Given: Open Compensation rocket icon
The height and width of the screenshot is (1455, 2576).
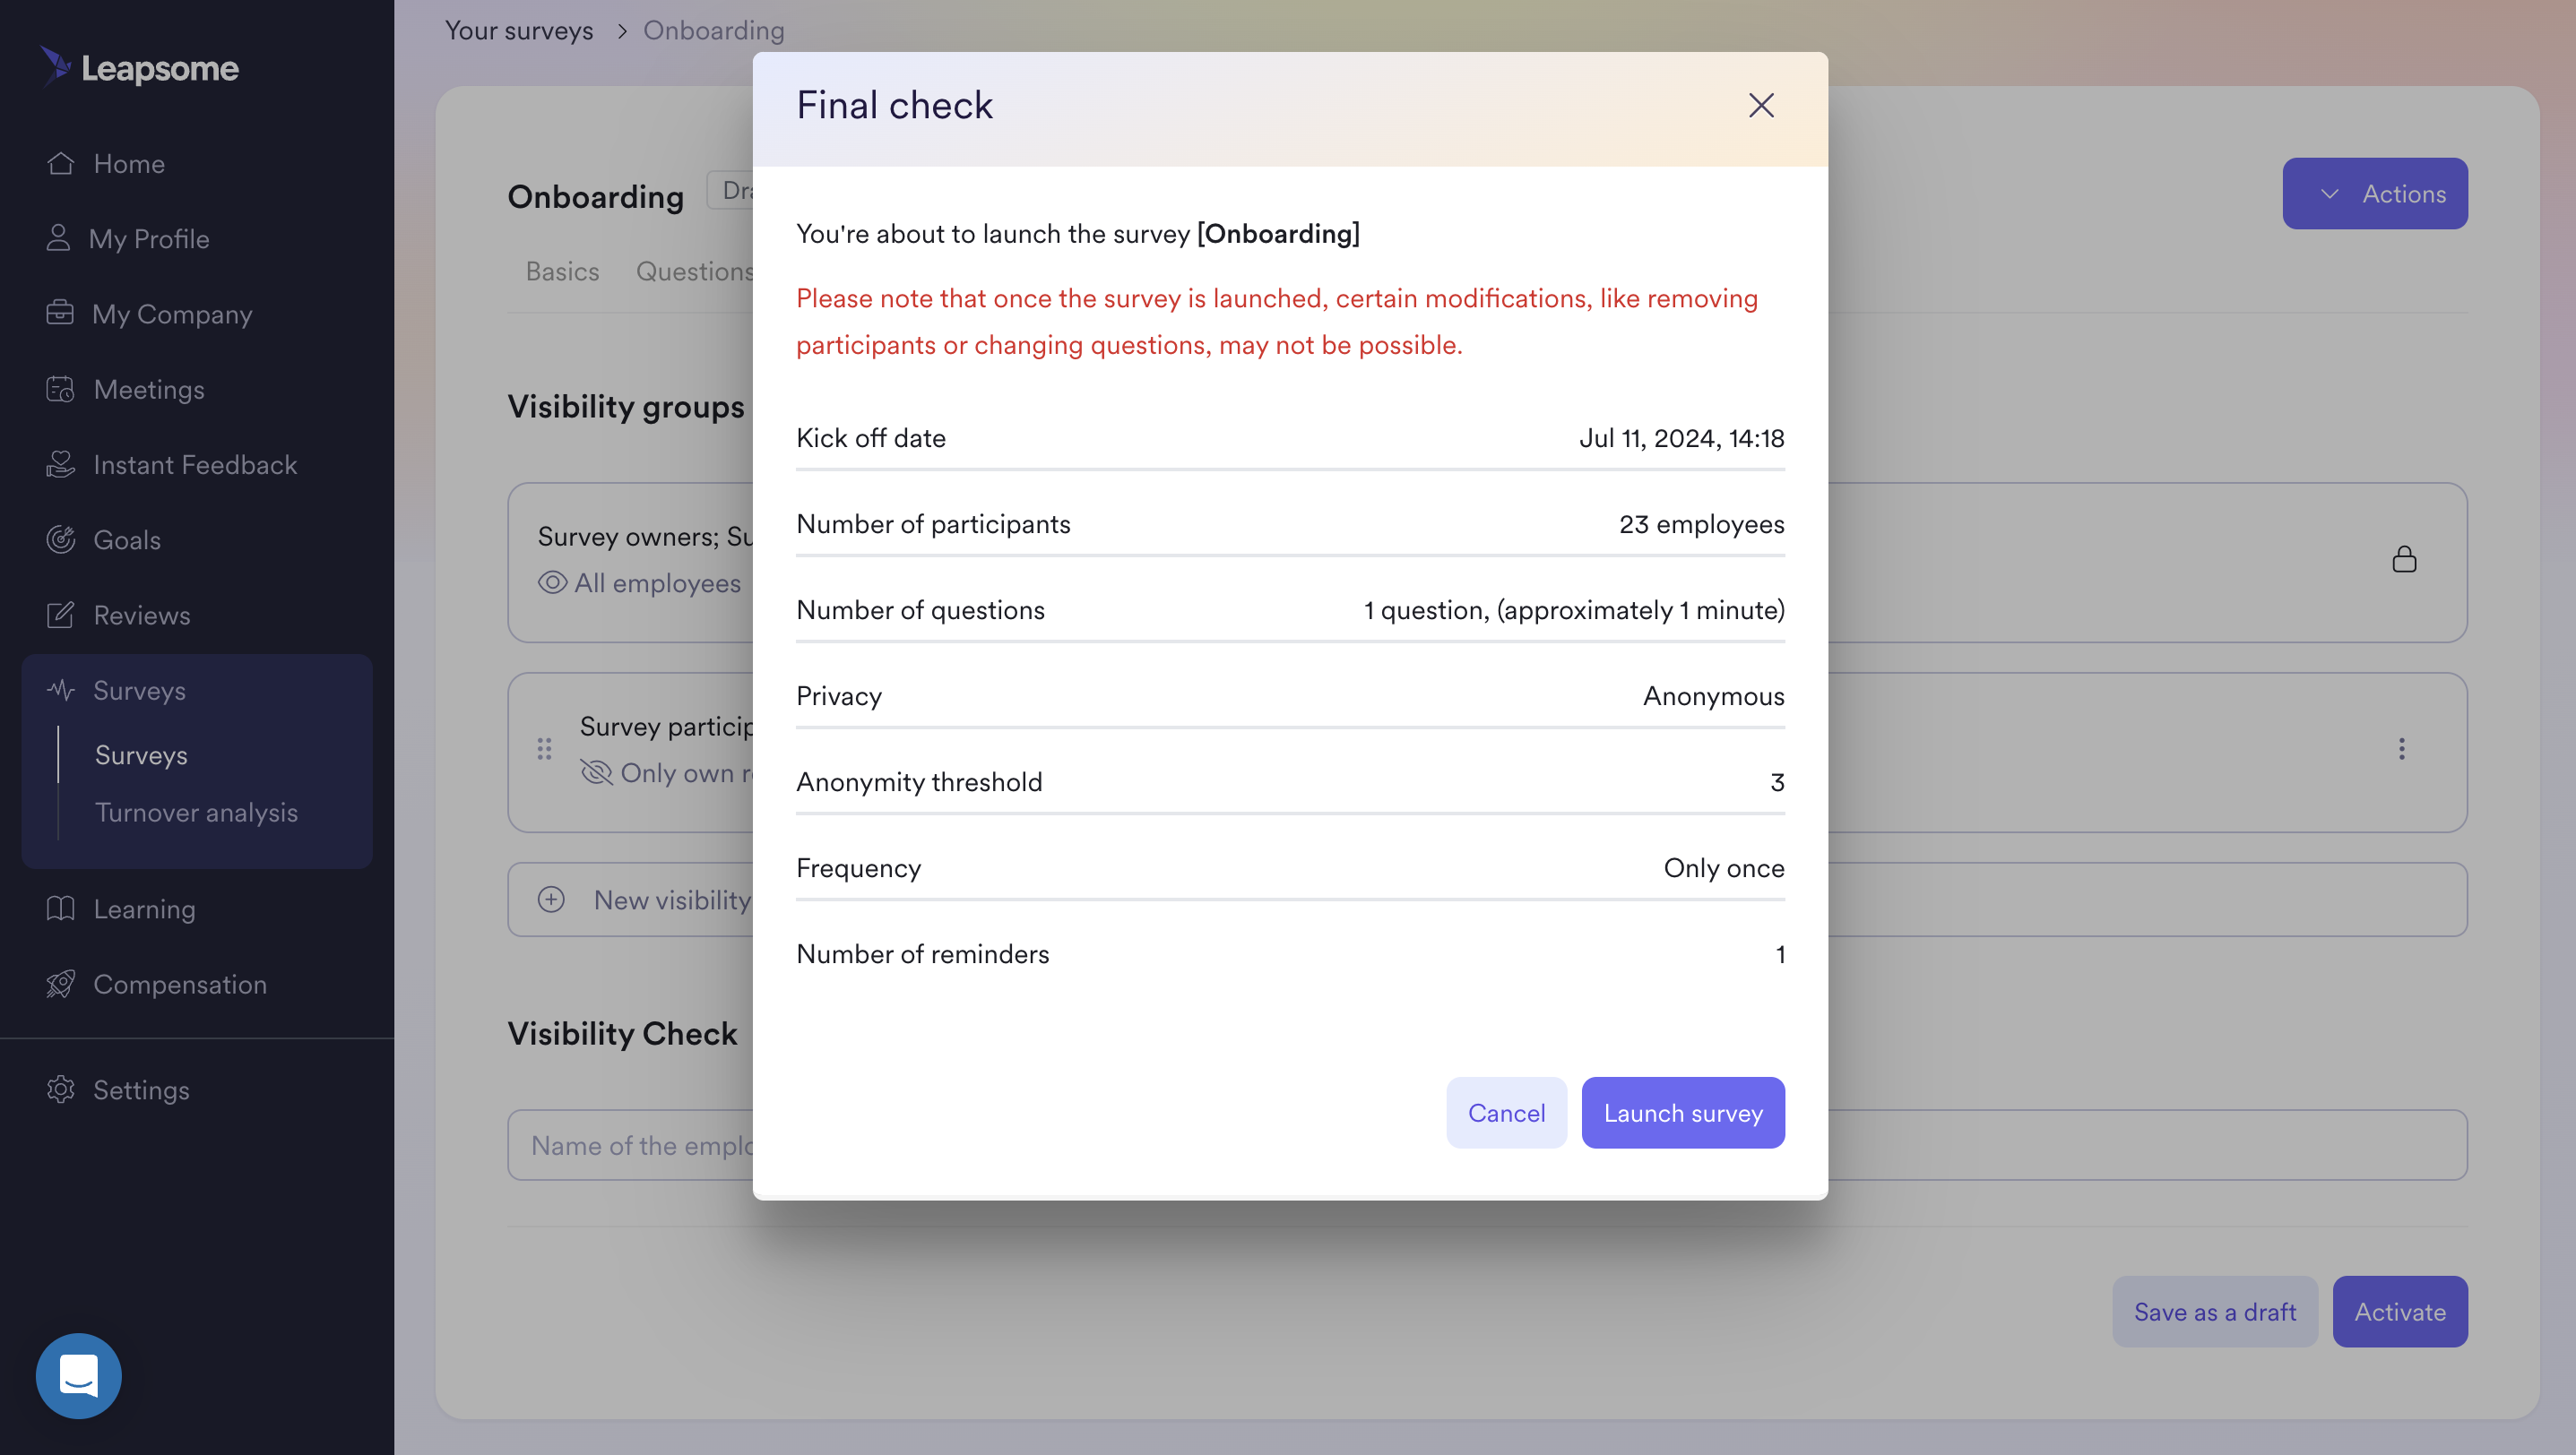Looking at the screenshot, I should click(x=60, y=985).
